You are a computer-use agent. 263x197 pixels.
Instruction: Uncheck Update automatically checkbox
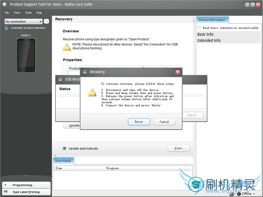(64, 149)
